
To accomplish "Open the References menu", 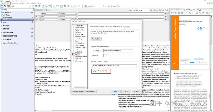I will point(15,3).
